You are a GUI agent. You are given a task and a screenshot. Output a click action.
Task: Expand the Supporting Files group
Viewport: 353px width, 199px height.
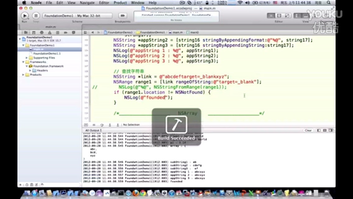point(27,58)
